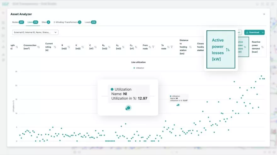Image resolution: width=277 pixels, height=155 pixels.
Task: Expand the Download options arrow
Action: click(263, 32)
